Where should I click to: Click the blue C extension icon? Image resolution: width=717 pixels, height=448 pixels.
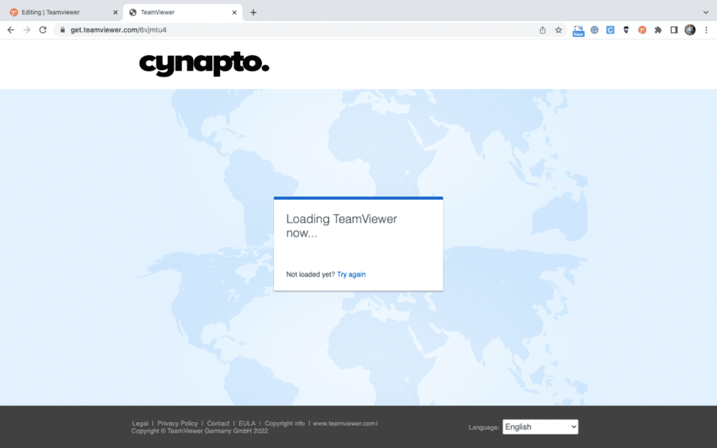click(611, 30)
